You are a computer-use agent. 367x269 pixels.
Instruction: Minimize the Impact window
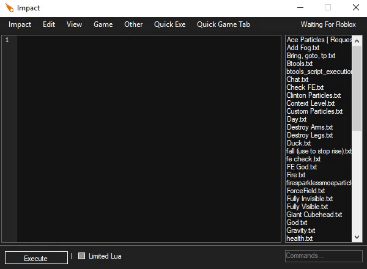click(x=300, y=8)
